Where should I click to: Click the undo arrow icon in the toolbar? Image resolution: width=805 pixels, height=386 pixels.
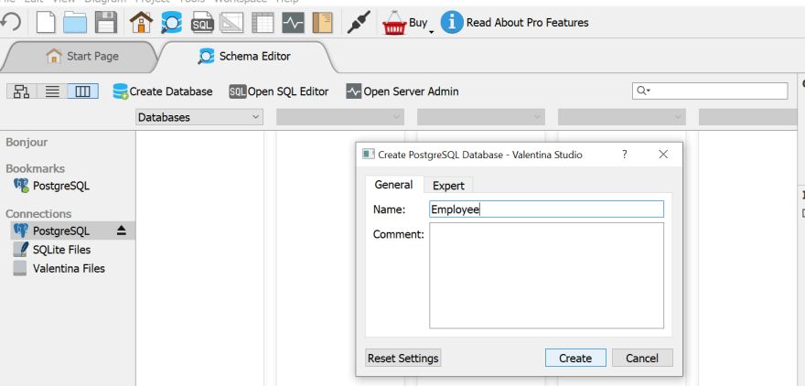pyautogui.click(x=10, y=23)
